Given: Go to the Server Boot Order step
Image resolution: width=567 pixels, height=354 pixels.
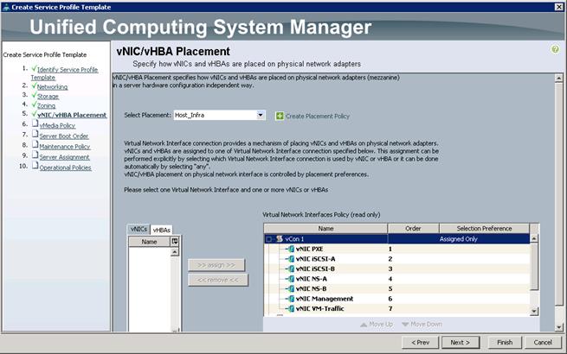Looking at the screenshot, I should pos(64,136).
